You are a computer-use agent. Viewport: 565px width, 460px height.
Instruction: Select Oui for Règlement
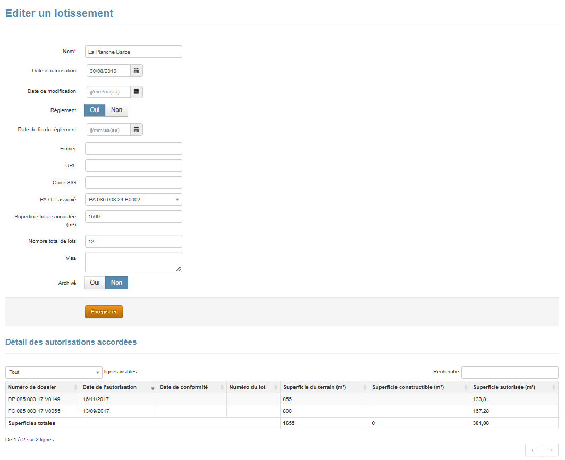95,110
